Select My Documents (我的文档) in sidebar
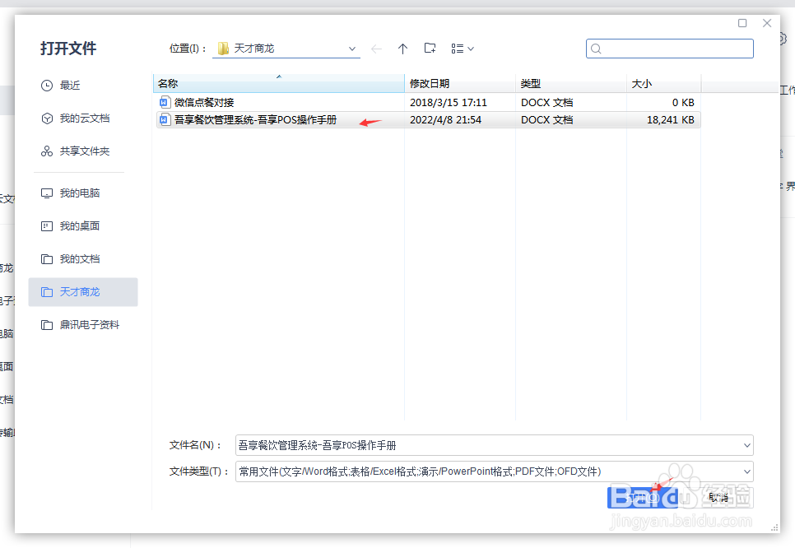 [70, 259]
